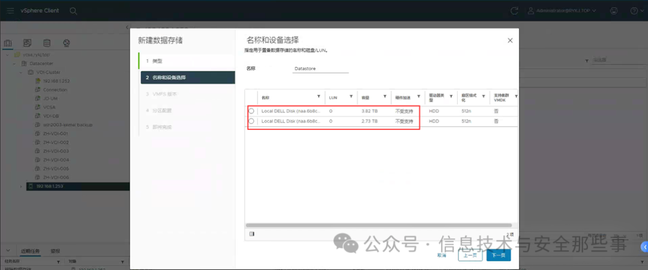Select wizard step 3 VMFS 版本
This screenshot has height=270, width=648.
[187, 94]
